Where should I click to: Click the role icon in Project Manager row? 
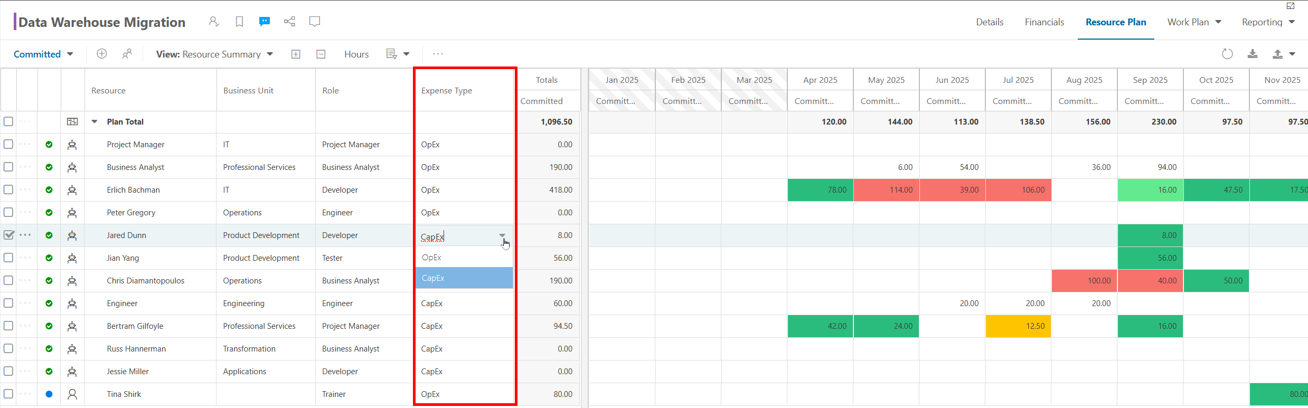coord(72,144)
